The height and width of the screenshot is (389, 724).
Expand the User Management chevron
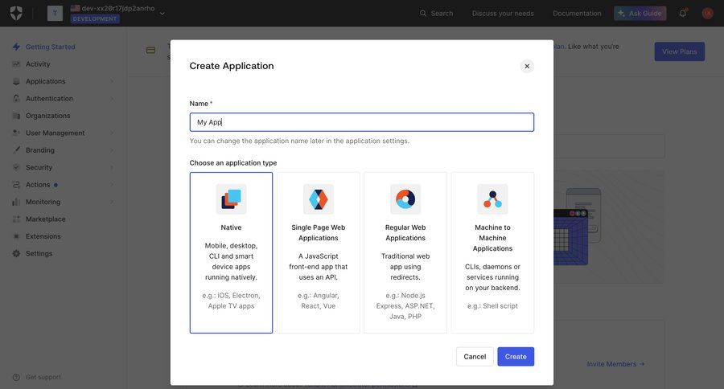pos(112,133)
